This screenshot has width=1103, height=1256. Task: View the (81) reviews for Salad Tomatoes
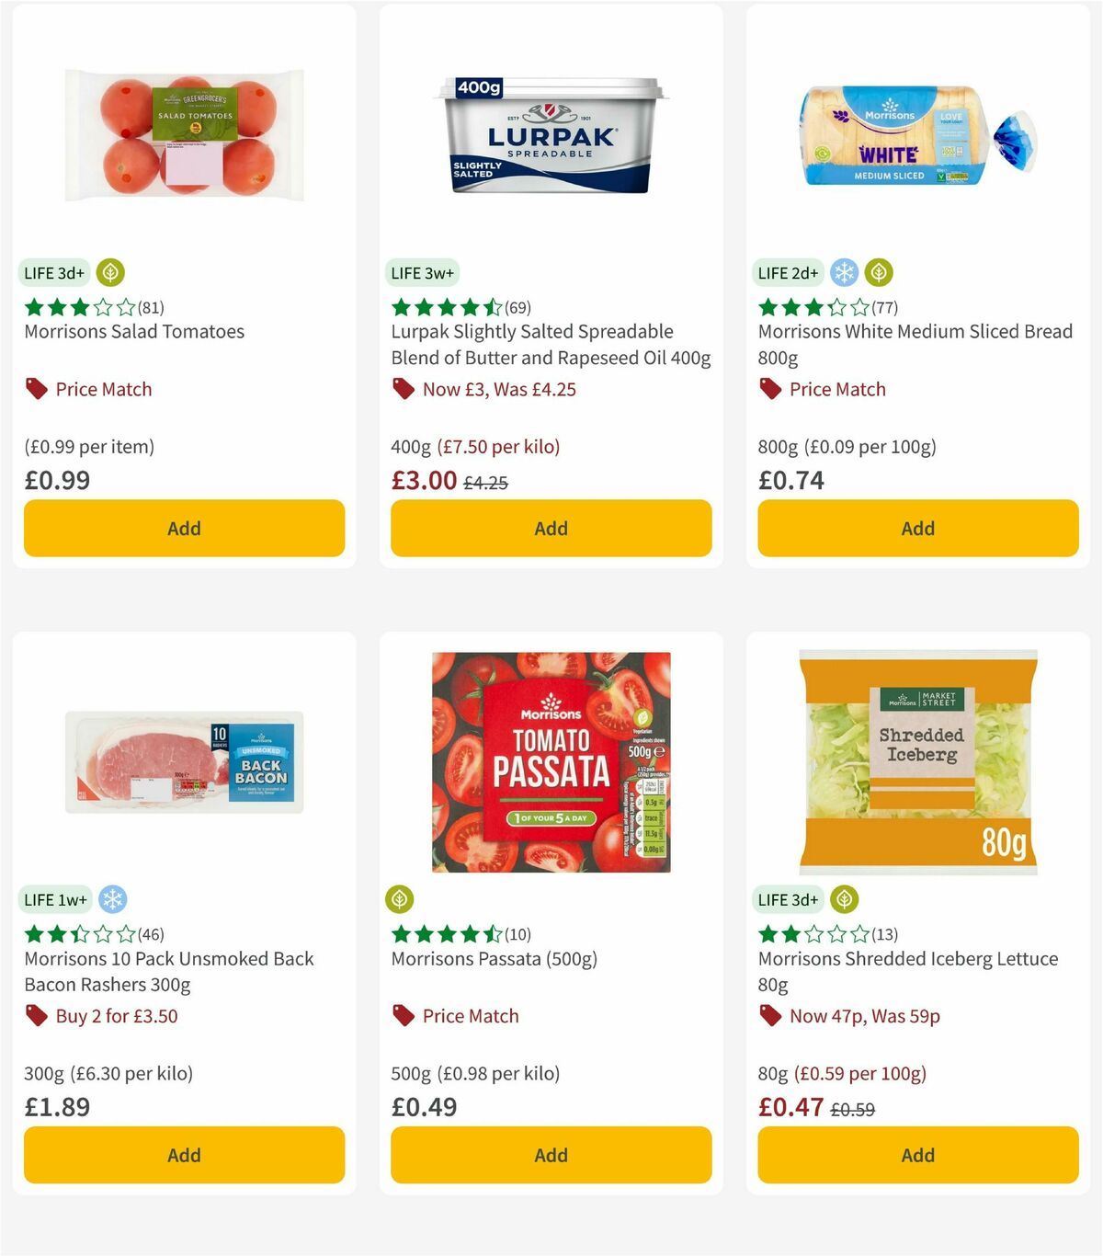point(150,307)
